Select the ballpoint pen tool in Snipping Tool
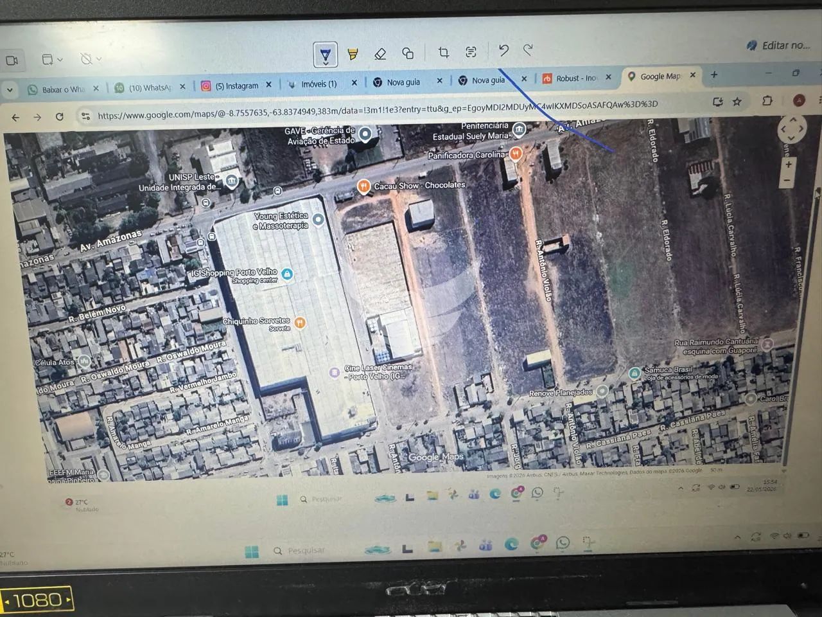Viewport: 822px width, 617px height. pyautogui.click(x=326, y=55)
